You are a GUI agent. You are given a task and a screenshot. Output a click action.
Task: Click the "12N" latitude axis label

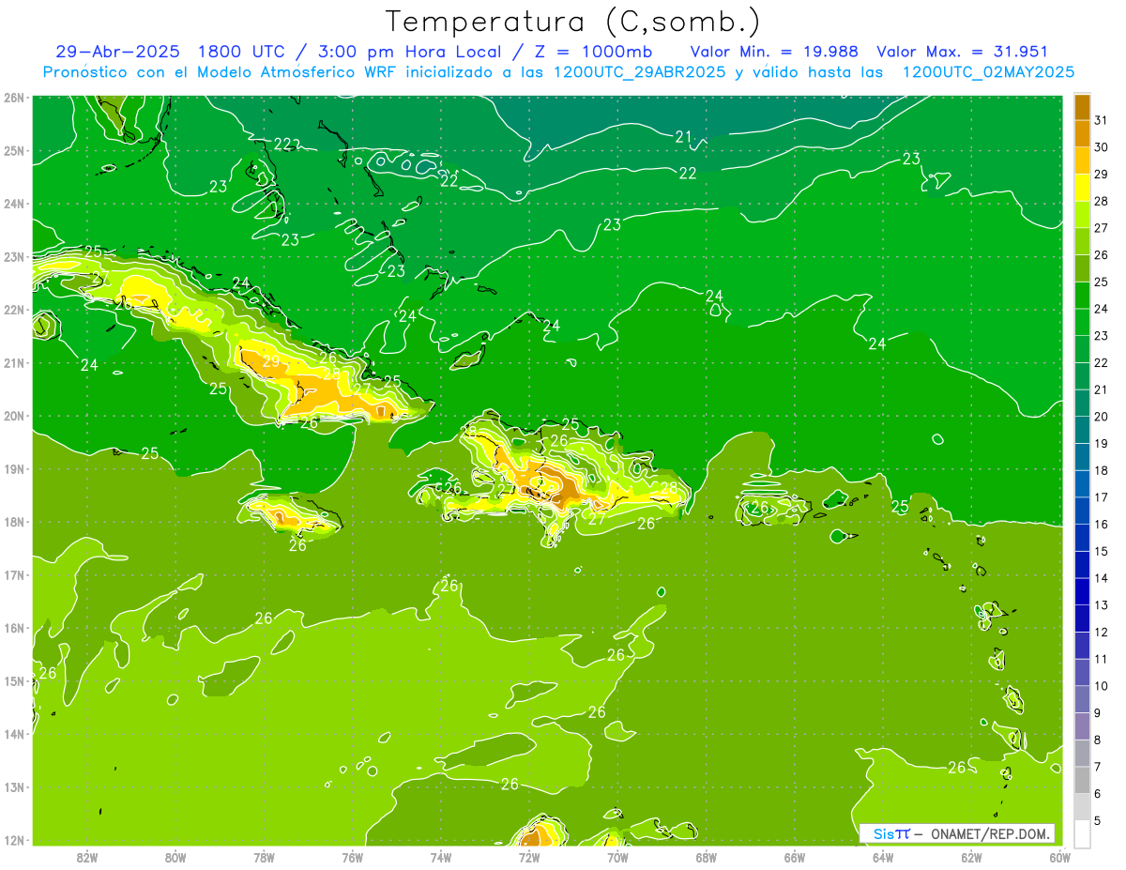click(x=13, y=840)
